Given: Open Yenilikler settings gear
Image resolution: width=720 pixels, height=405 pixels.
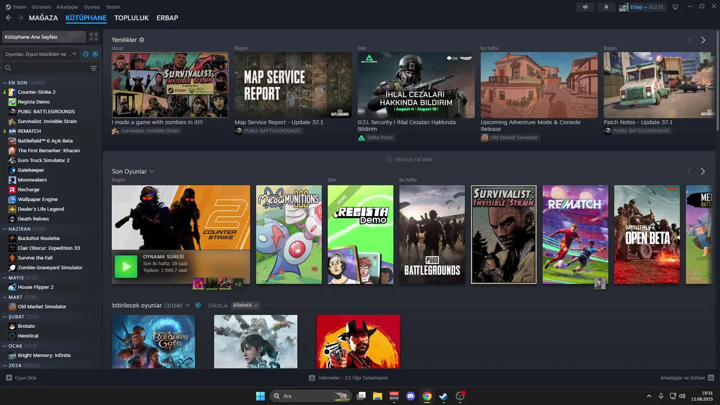Looking at the screenshot, I should pyautogui.click(x=142, y=40).
